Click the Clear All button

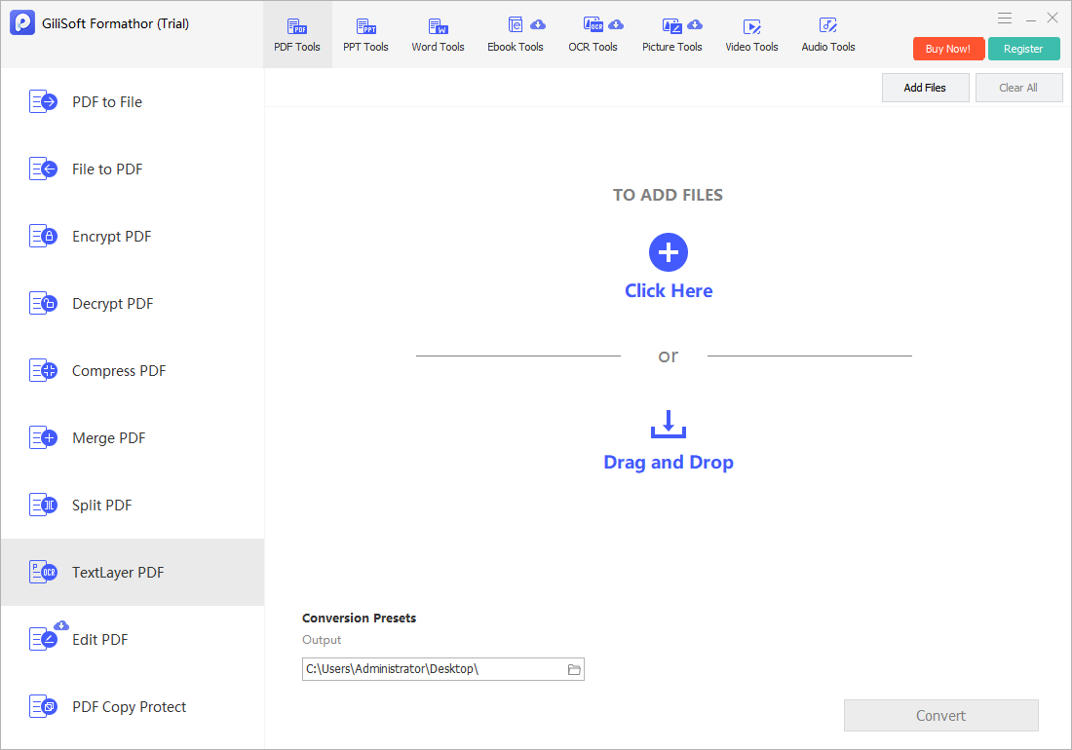[x=1018, y=88]
